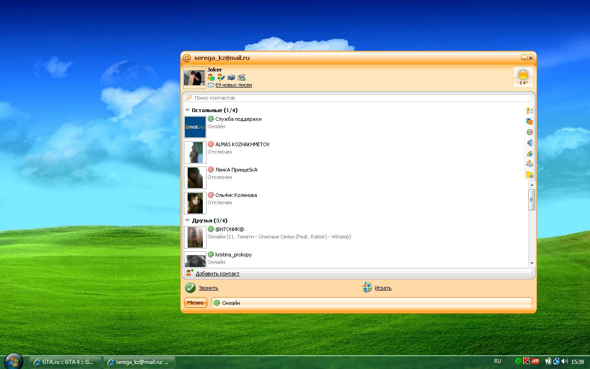Click the video camera icon under Joker
Viewport: 590px width, 369px height.
point(242,77)
